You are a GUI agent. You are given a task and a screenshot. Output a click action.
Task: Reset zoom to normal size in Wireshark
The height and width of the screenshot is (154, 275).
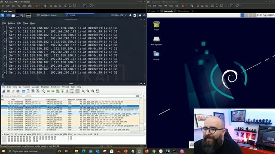click(93, 91)
